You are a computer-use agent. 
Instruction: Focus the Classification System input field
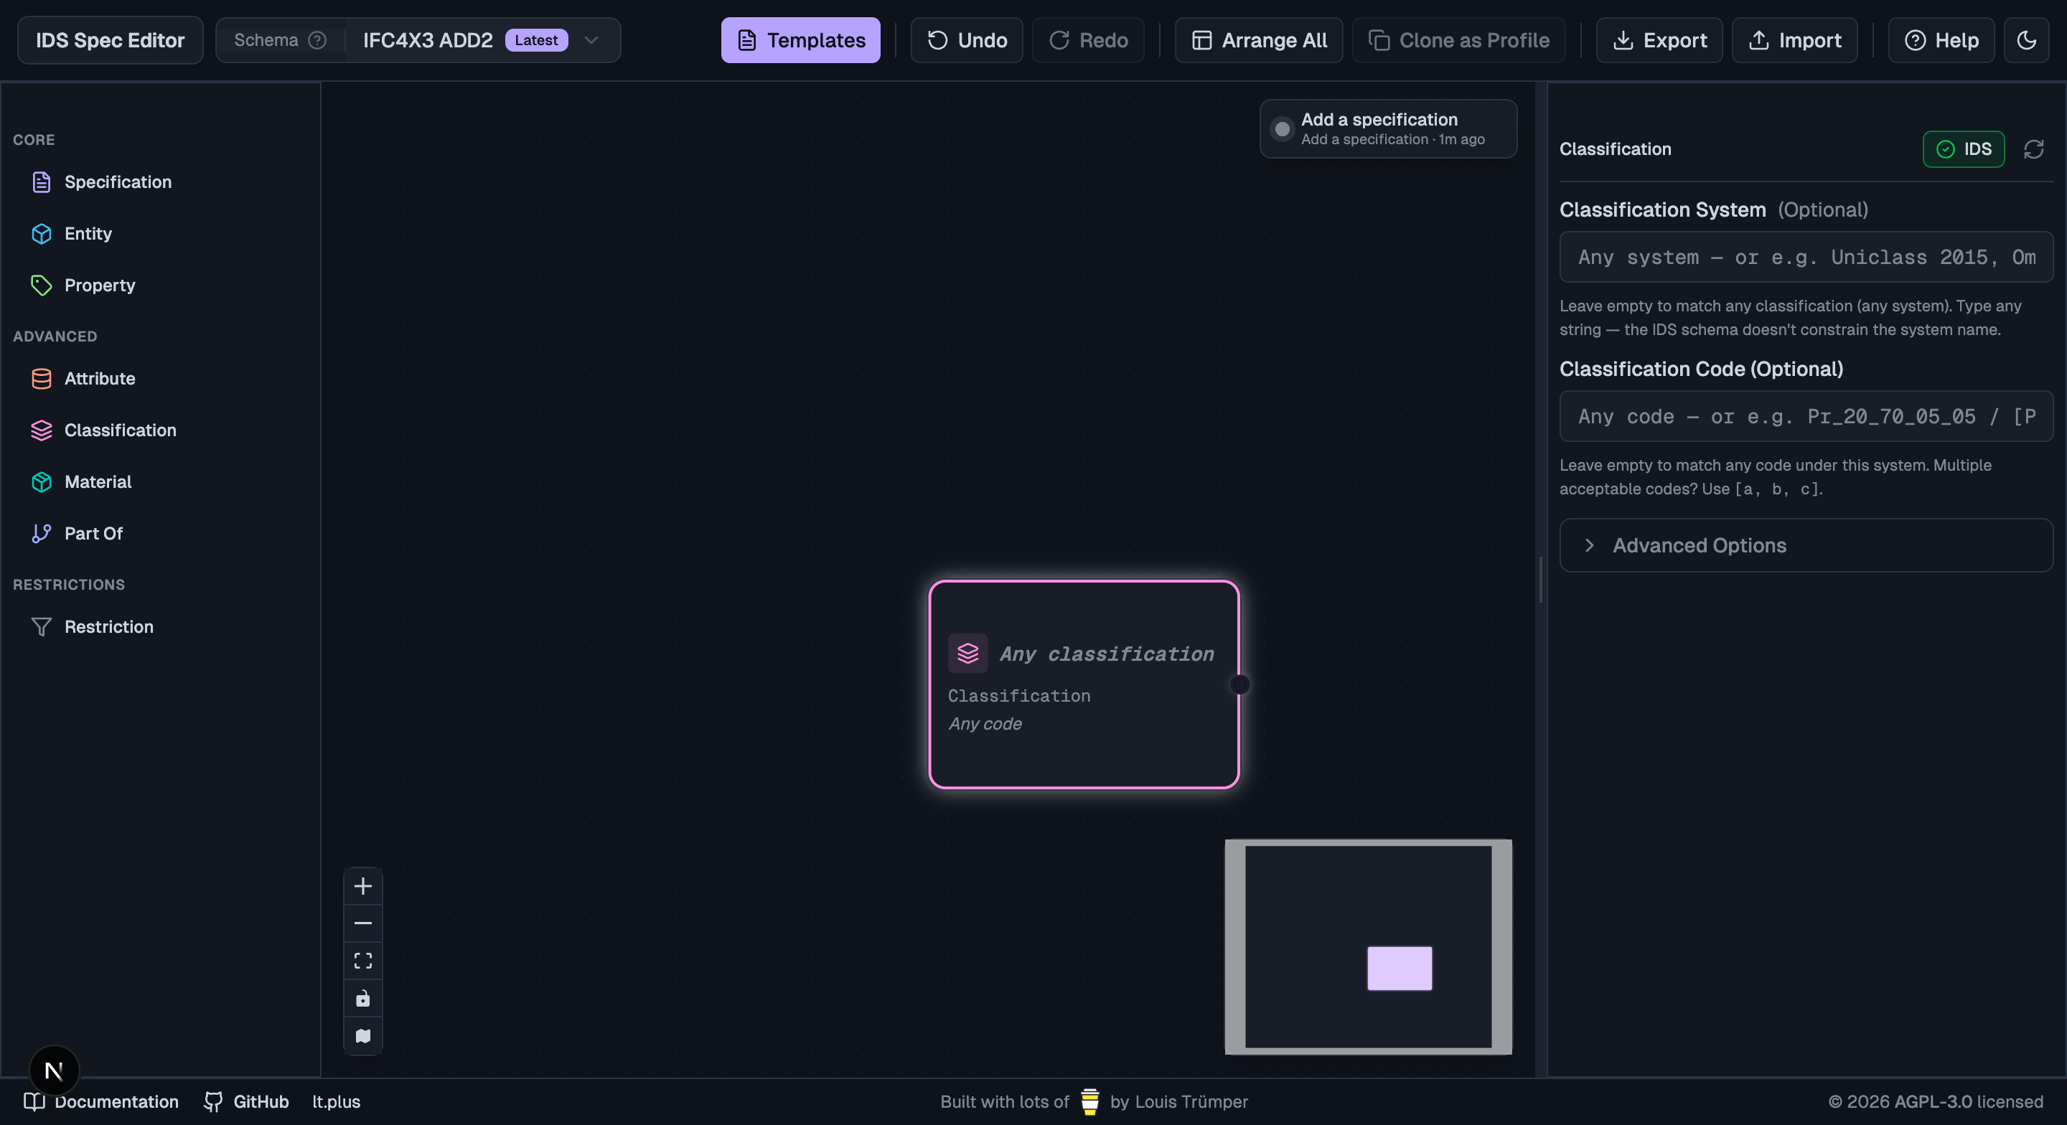pos(1806,257)
